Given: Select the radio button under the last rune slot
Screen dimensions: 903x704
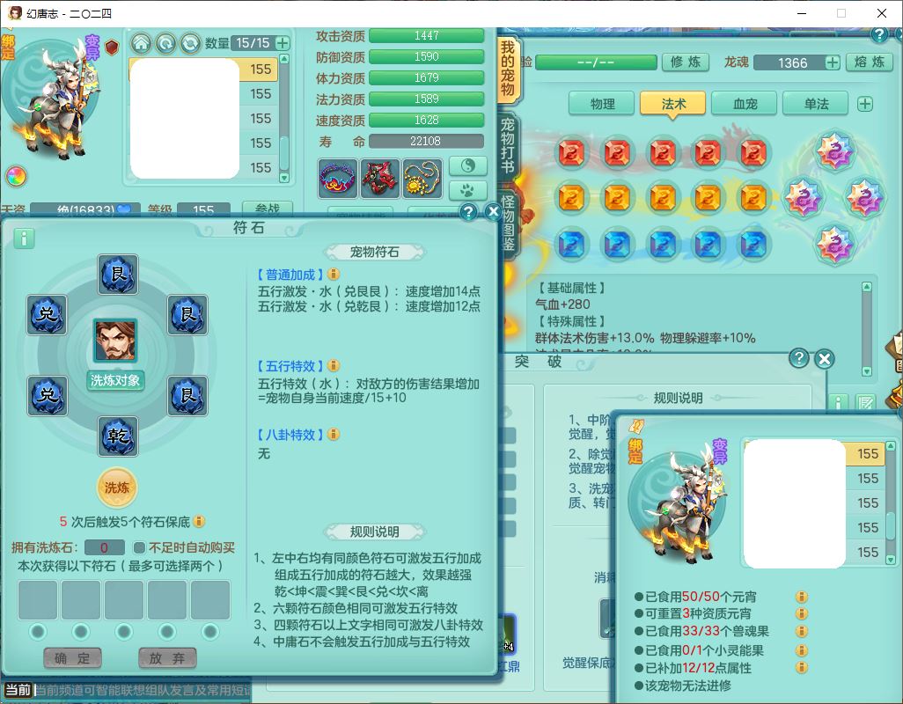Looking at the screenshot, I should click(x=210, y=631).
